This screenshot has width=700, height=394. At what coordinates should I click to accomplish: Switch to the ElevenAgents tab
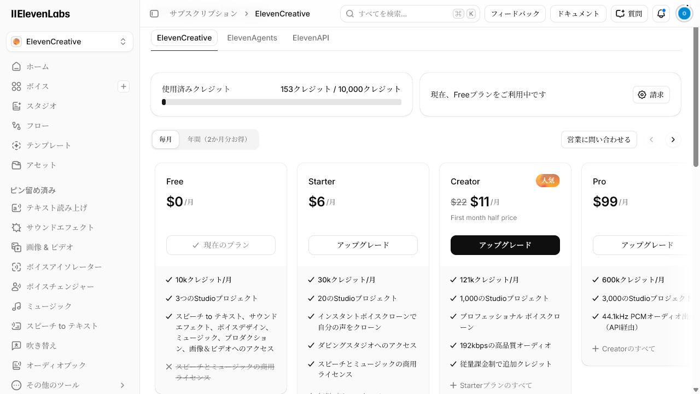pos(252,38)
